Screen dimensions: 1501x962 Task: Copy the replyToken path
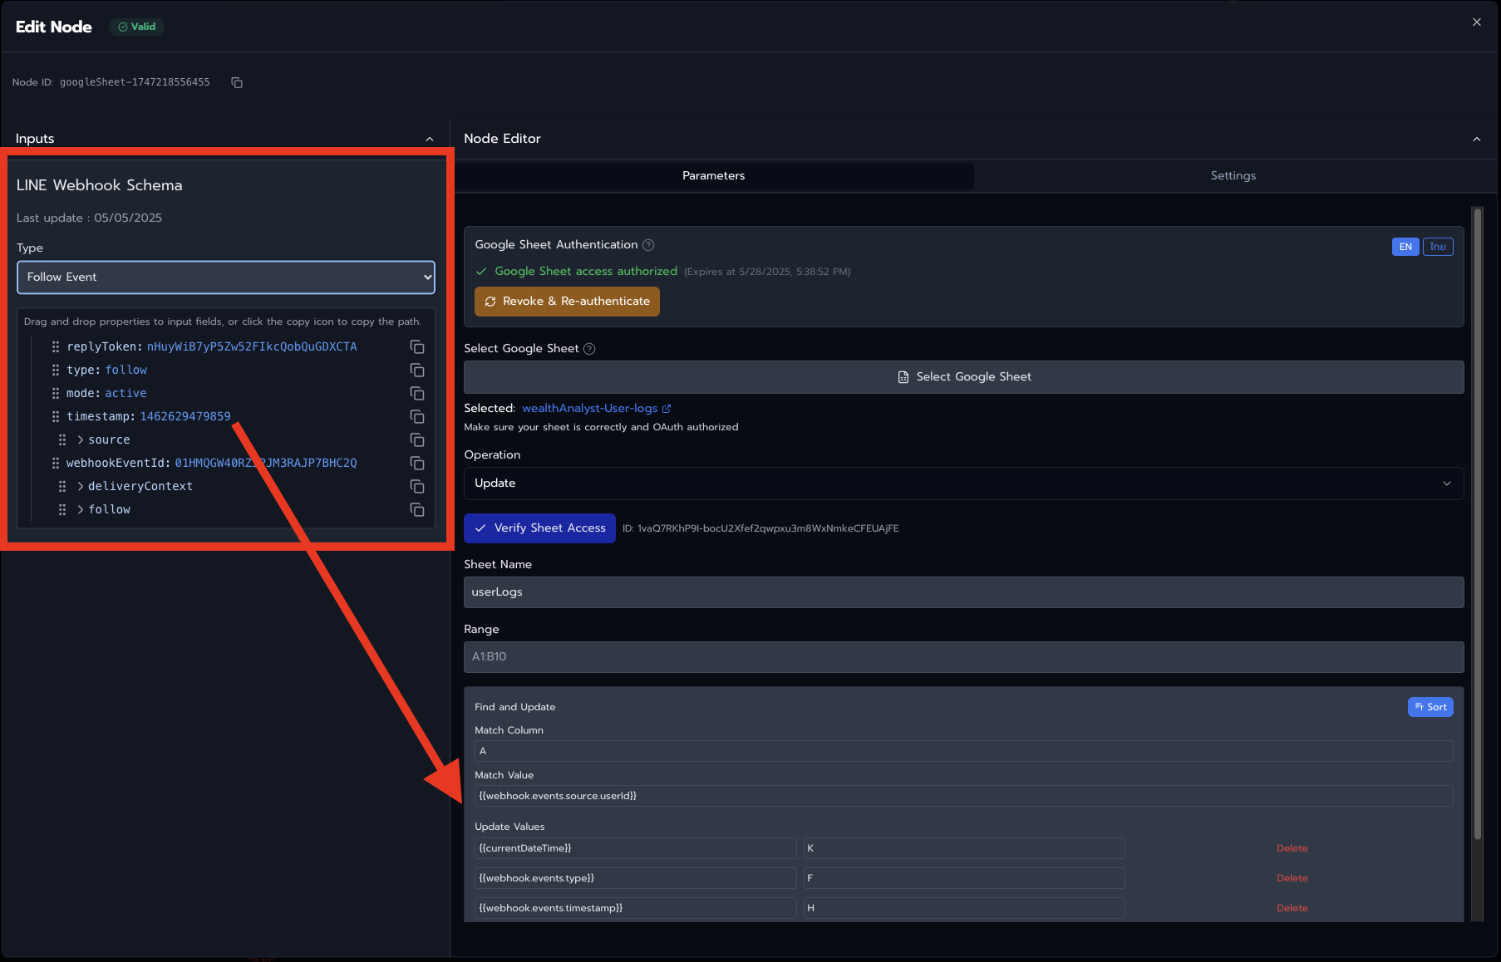417,347
